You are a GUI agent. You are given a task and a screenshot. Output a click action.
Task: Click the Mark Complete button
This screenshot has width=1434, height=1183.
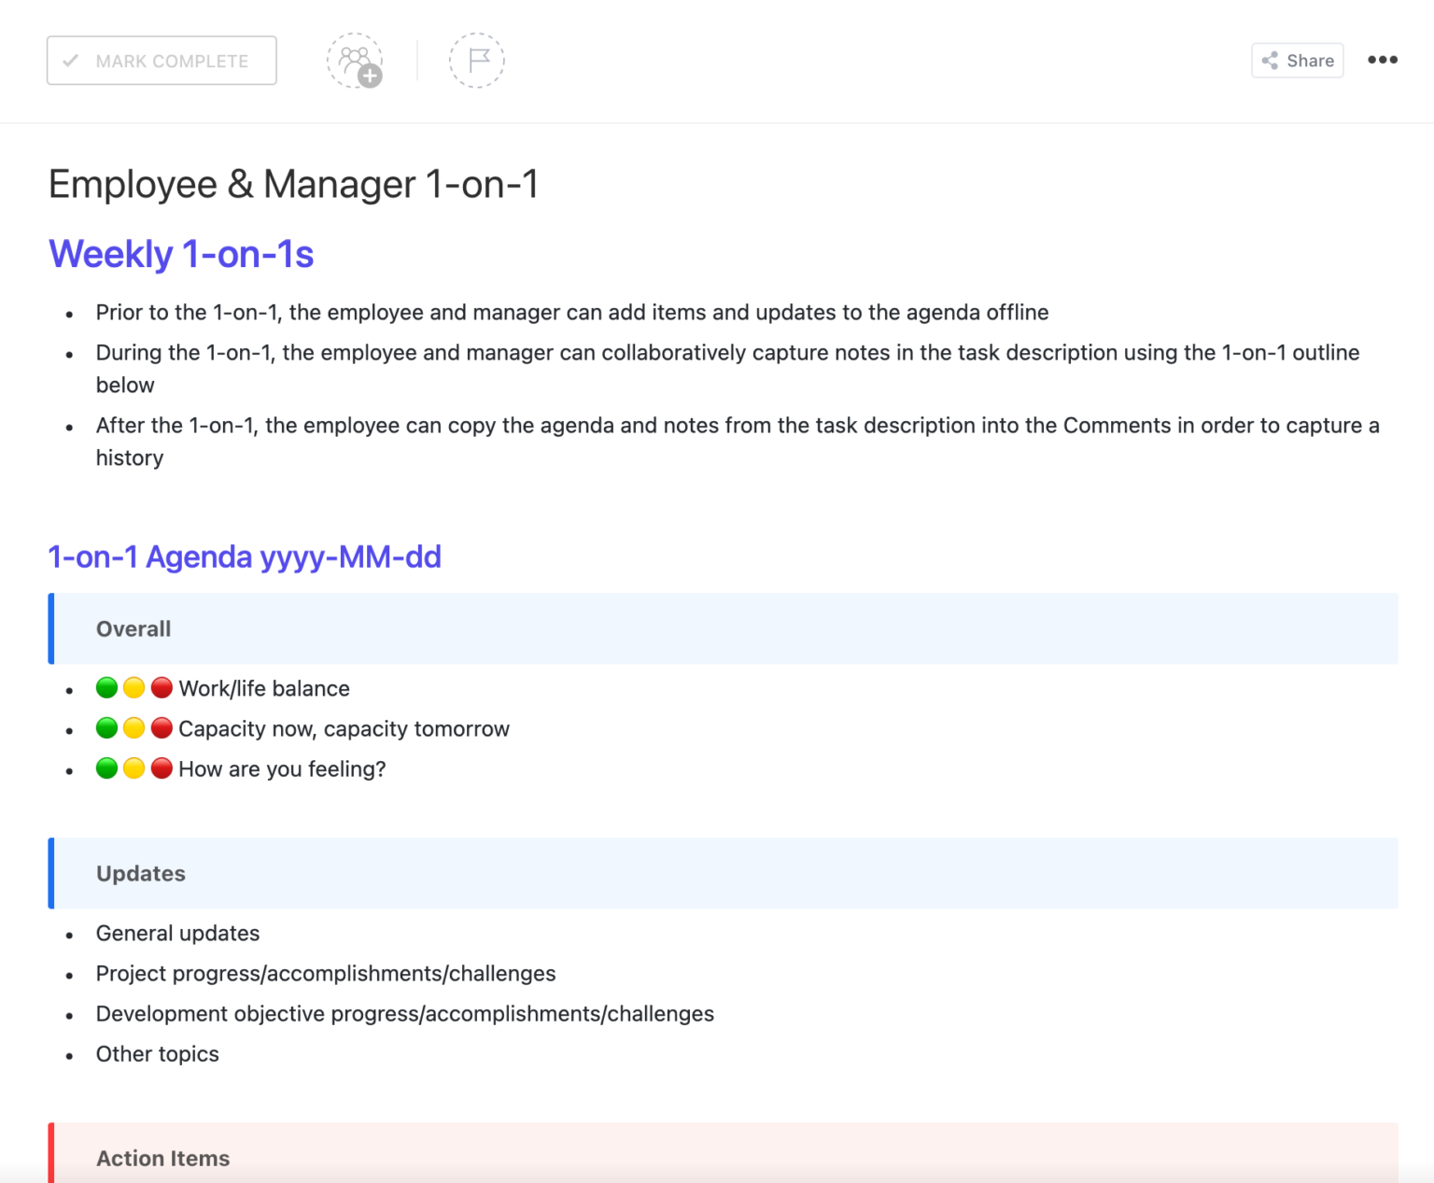tap(161, 60)
